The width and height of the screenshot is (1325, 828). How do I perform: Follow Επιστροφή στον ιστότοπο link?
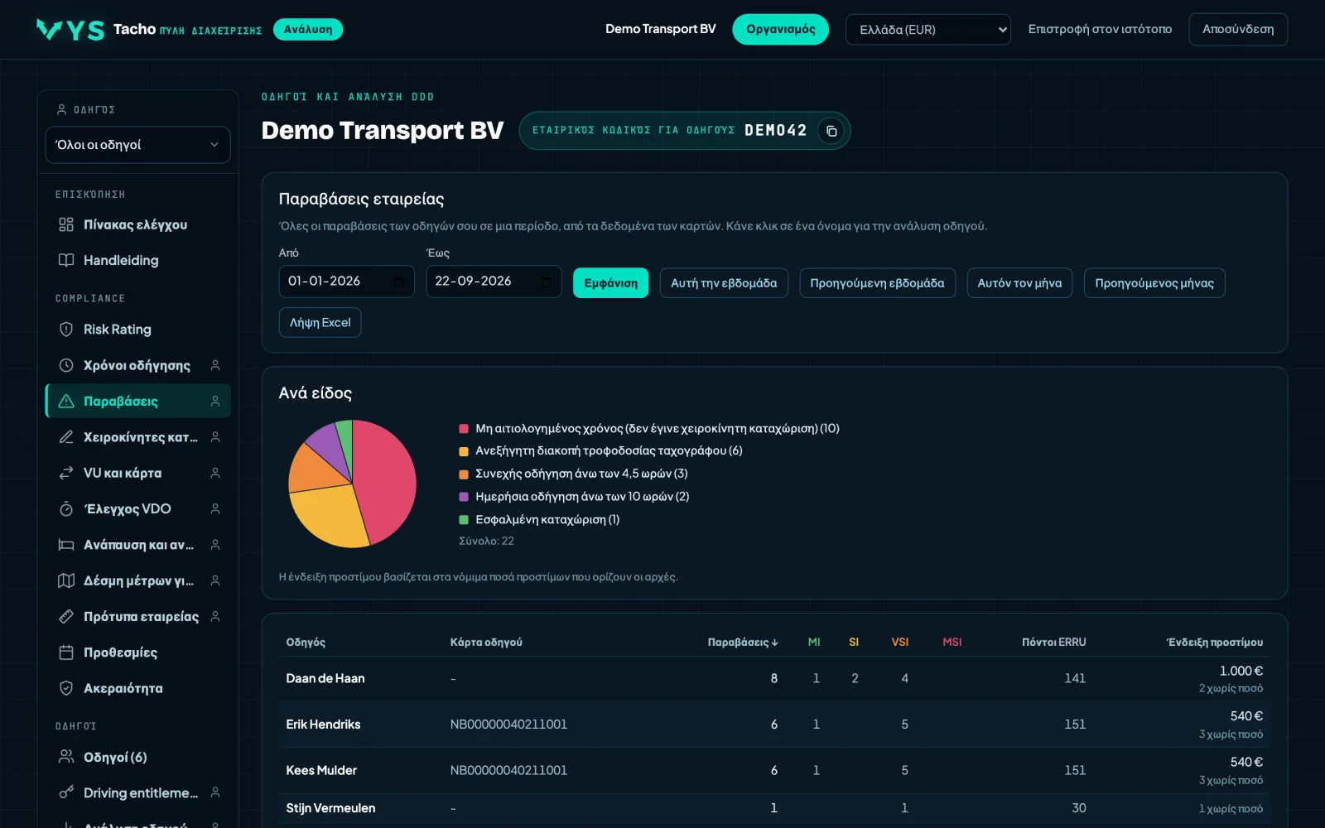(1100, 30)
